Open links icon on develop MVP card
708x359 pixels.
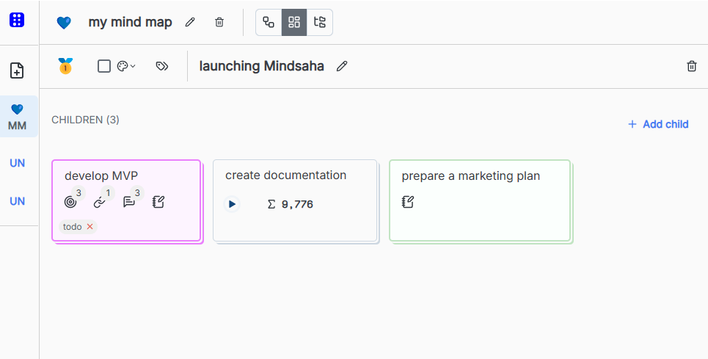tap(100, 202)
